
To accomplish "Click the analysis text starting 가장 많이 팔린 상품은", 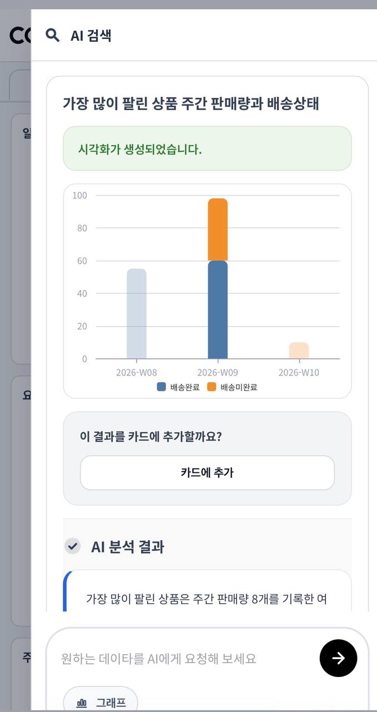I will [207, 599].
